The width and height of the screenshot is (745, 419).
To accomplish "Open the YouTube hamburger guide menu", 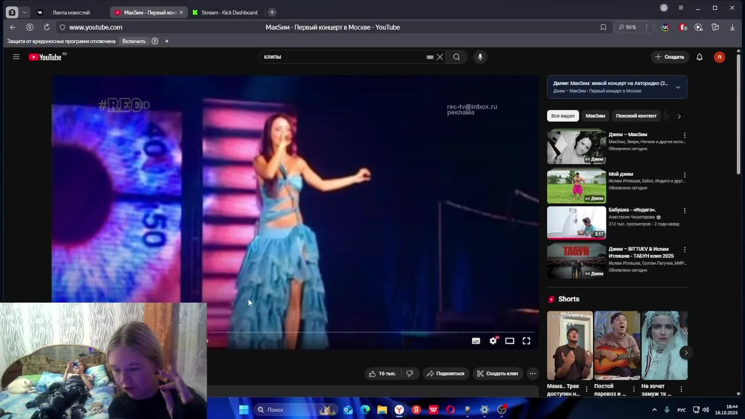I will (16, 57).
